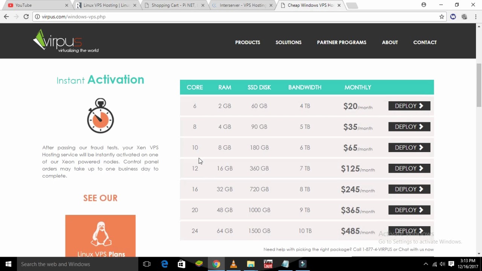Click the 10 TB bandwidth cell
482x271 pixels.
click(x=305, y=231)
